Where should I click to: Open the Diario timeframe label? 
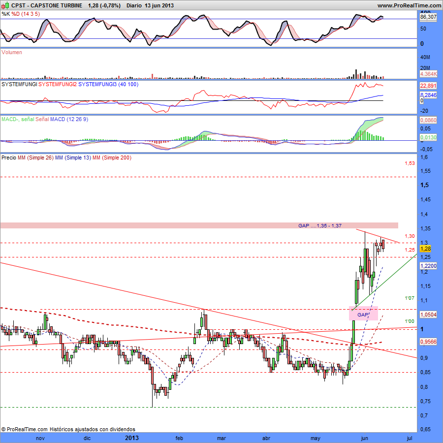point(134,5)
